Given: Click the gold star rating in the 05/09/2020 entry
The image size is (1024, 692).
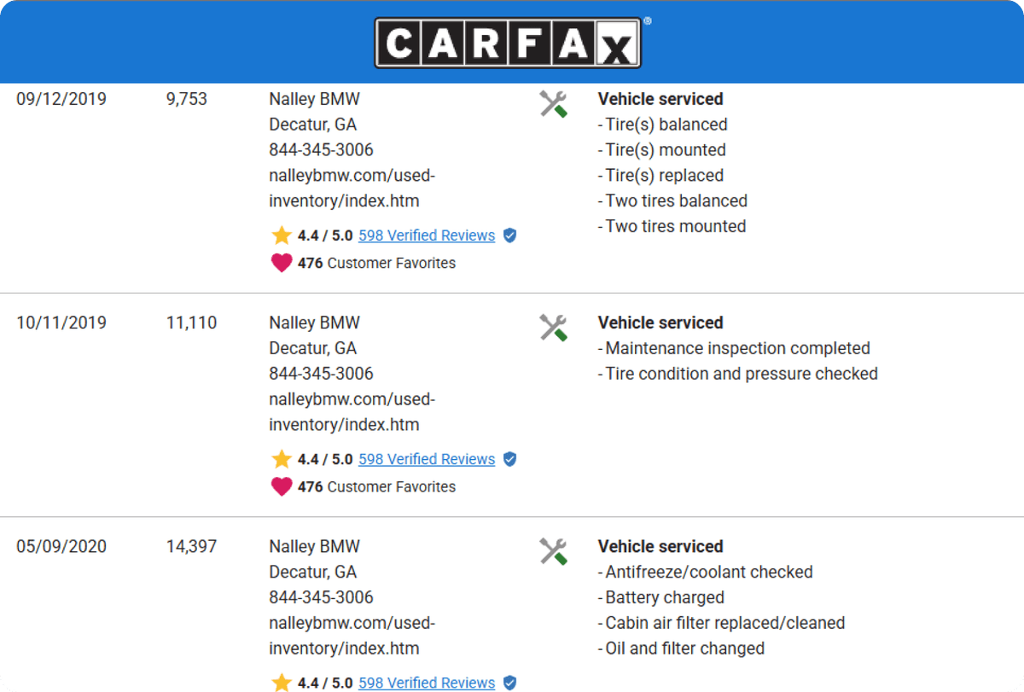Looking at the screenshot, I should (282, 683).
